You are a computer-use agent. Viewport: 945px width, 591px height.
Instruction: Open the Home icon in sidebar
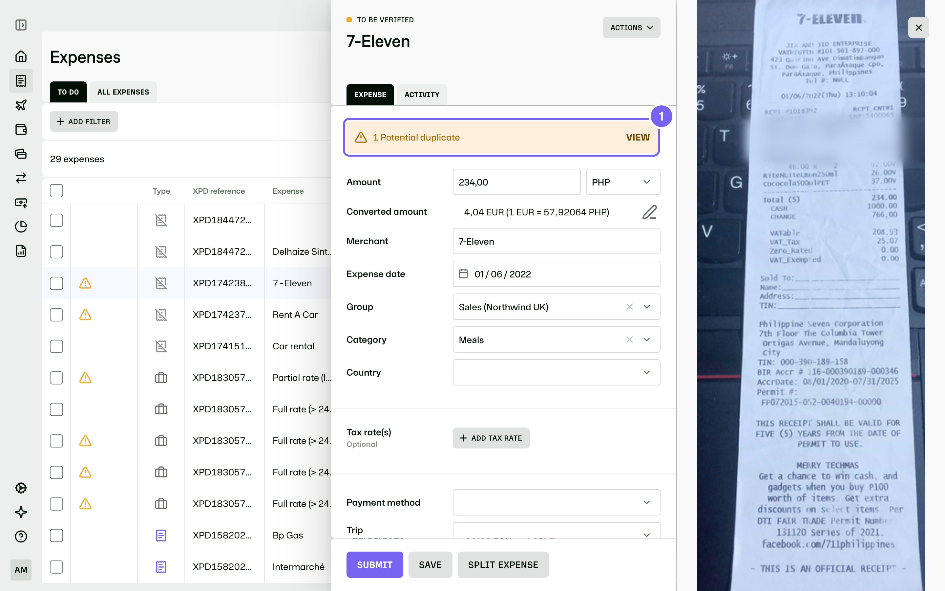[x=21, y=56]
